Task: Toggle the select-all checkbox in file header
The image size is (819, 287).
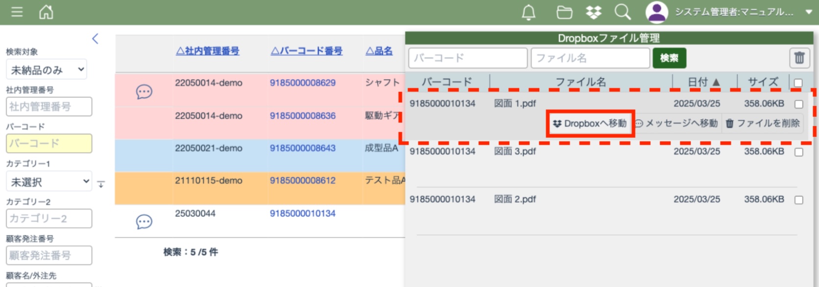Action: coord(798,83)
